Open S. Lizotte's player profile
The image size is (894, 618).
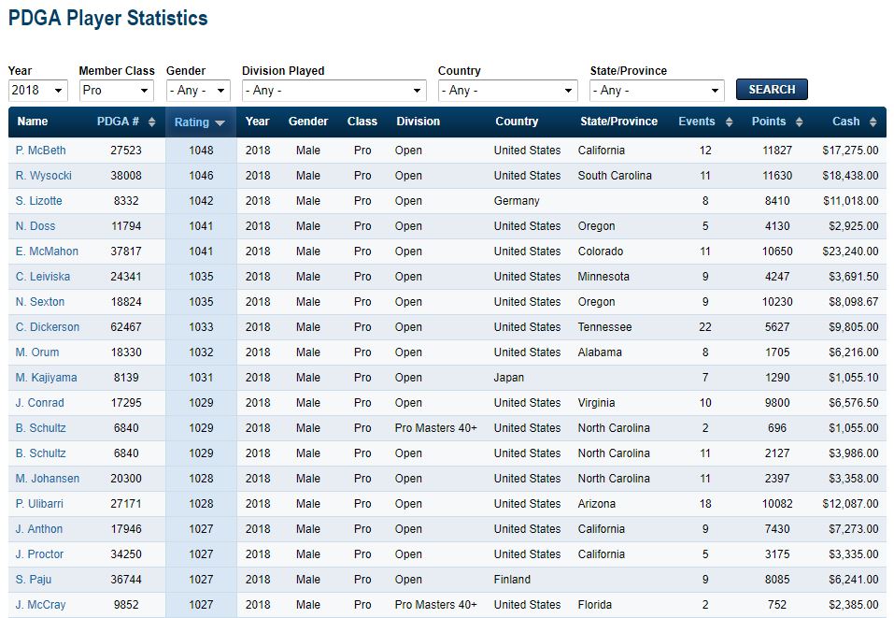38,200
